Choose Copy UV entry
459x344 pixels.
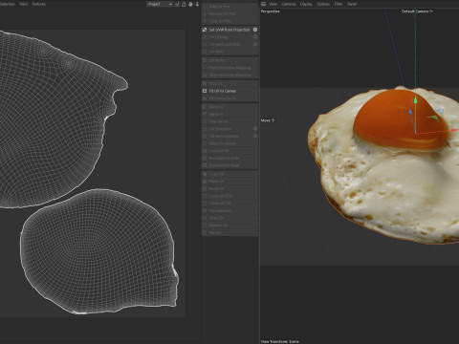point(229,174)
